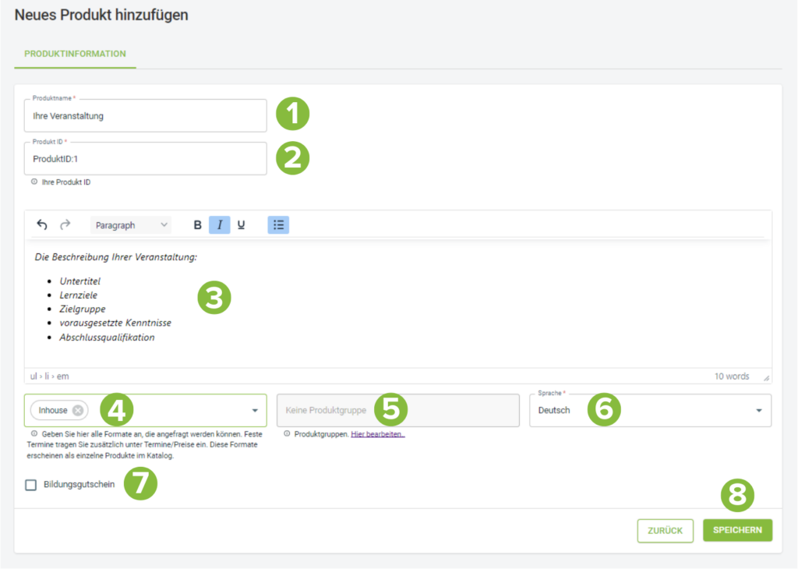Toggle underline formatting button
798x569 pixels.
pyautogui.click(x=242, y=225)
